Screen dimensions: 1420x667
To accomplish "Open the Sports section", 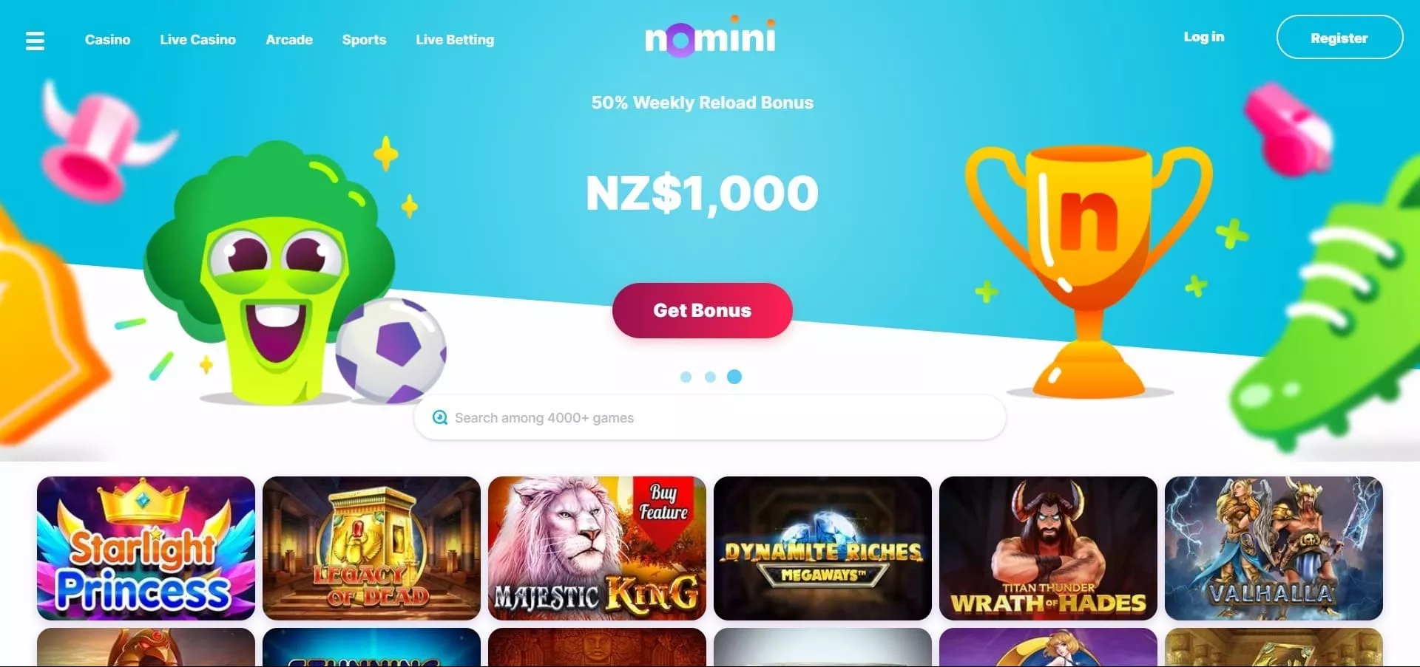I will pos(364,40).
